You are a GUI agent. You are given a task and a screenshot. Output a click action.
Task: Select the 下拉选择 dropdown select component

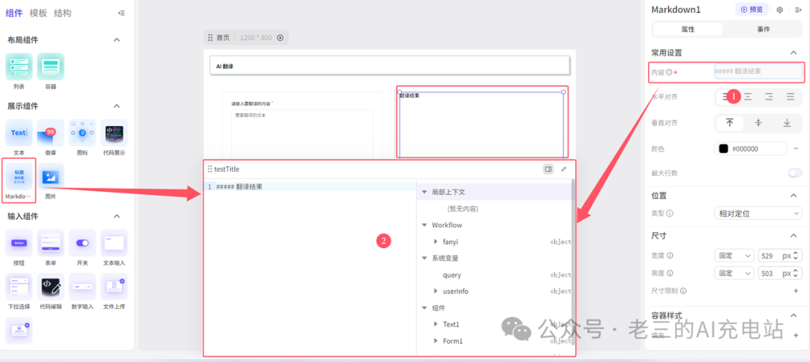click(19, 286)
